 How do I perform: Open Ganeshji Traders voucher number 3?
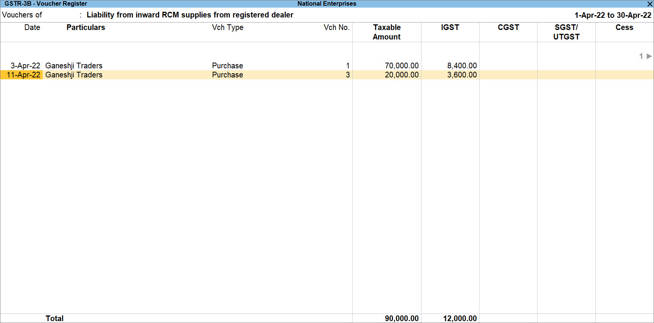click(x=74, y=75)
